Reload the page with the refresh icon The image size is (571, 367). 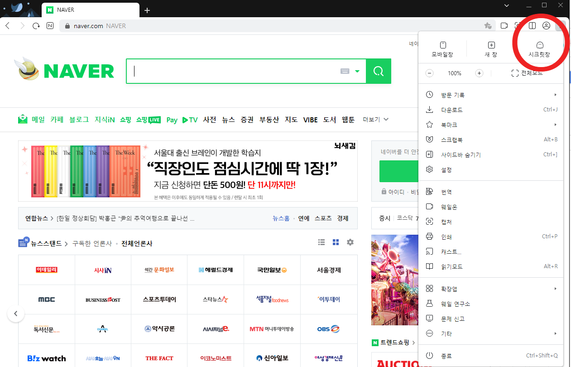coord(36,26)
